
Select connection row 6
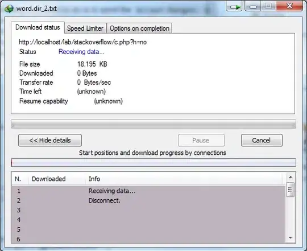(x=148, y=239)
